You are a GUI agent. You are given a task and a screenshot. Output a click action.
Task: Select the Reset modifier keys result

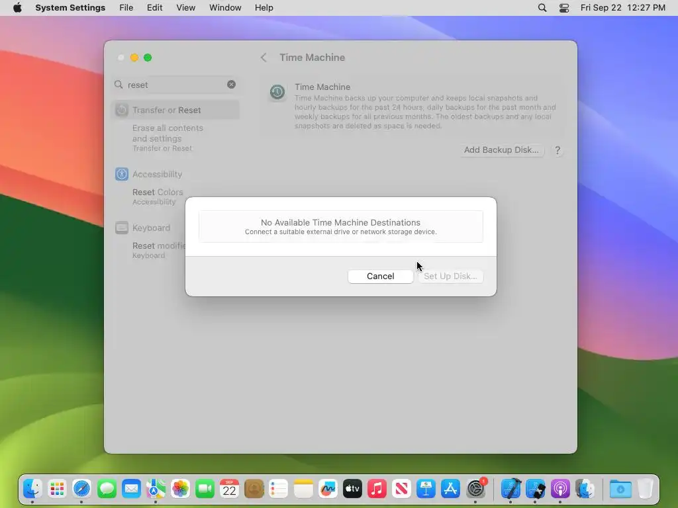pos(158,250)
